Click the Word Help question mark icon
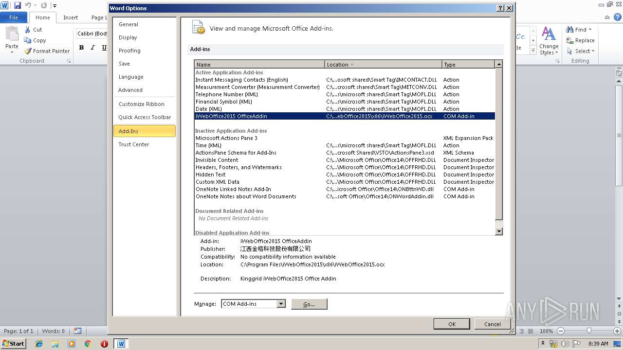The width and height of the screenshot is (623, 350). point(618,17)
